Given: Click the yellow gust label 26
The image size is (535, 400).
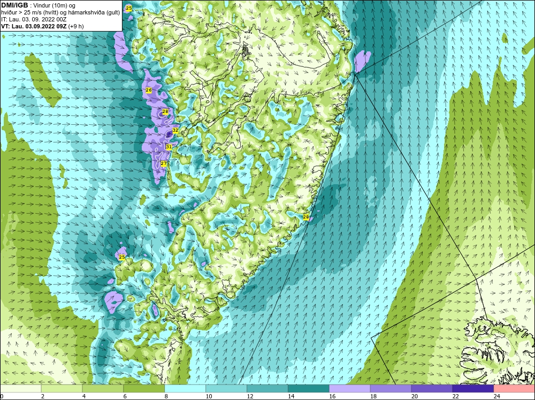Looking at the screenshot, I should [149, 90].
